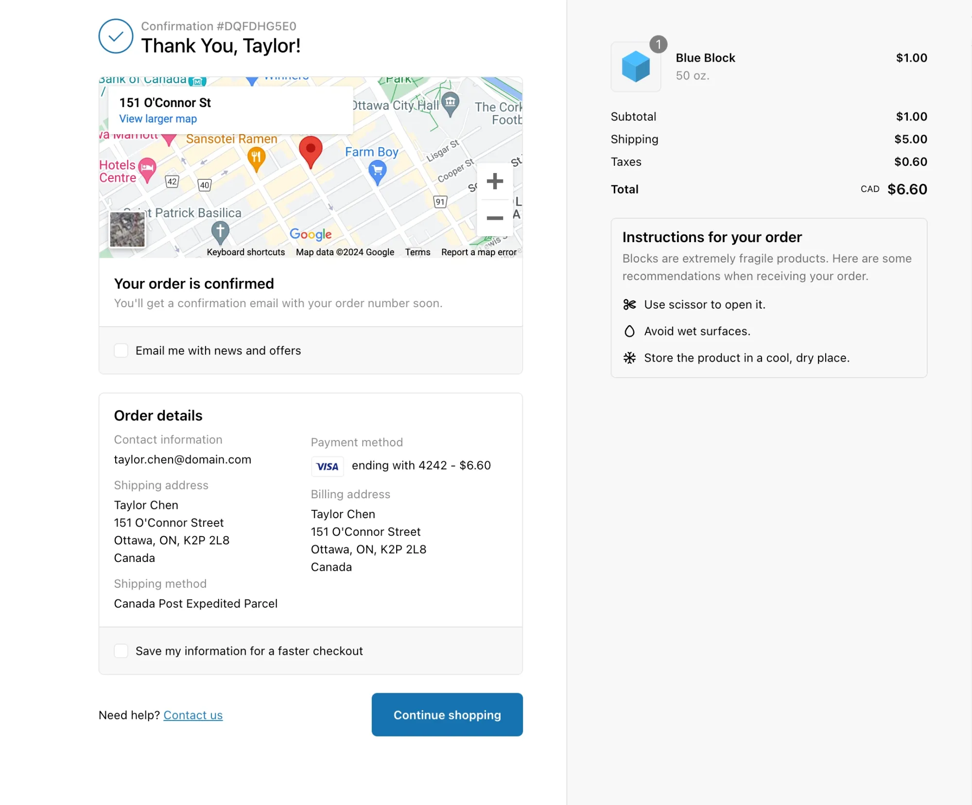This screenshot has height=805, width=972.
Task: Open map Keyboard shortcuts
Action: pyautogui.click(x=245, y=252)
